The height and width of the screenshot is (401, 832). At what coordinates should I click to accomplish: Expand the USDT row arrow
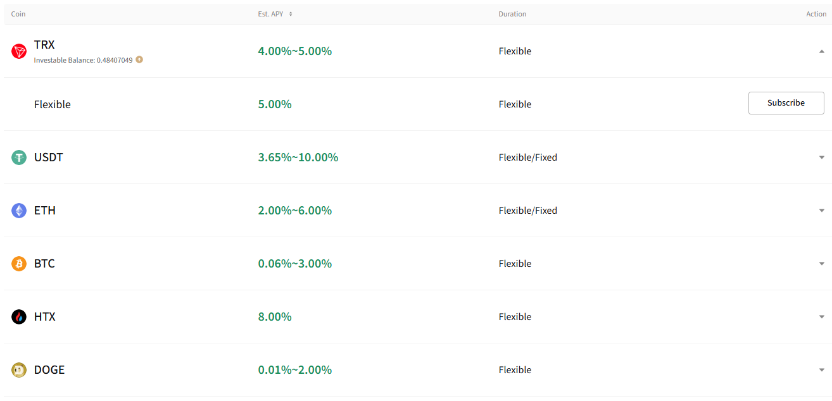tap(822, 157)
